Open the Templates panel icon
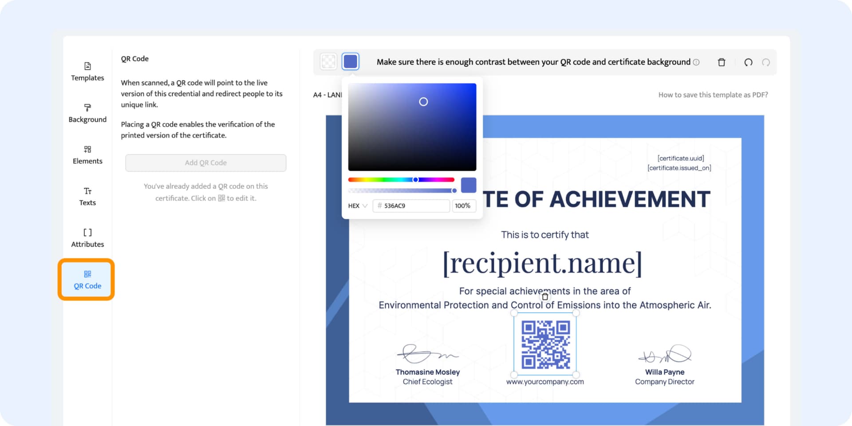Screen dimensions: 852x426 pyautogui.click(x=87, y=67)
